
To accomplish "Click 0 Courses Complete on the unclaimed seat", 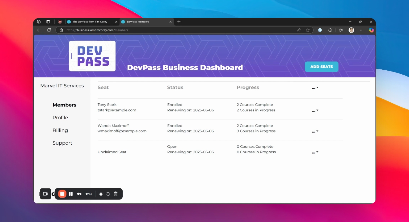I will [x=255, y=146].
